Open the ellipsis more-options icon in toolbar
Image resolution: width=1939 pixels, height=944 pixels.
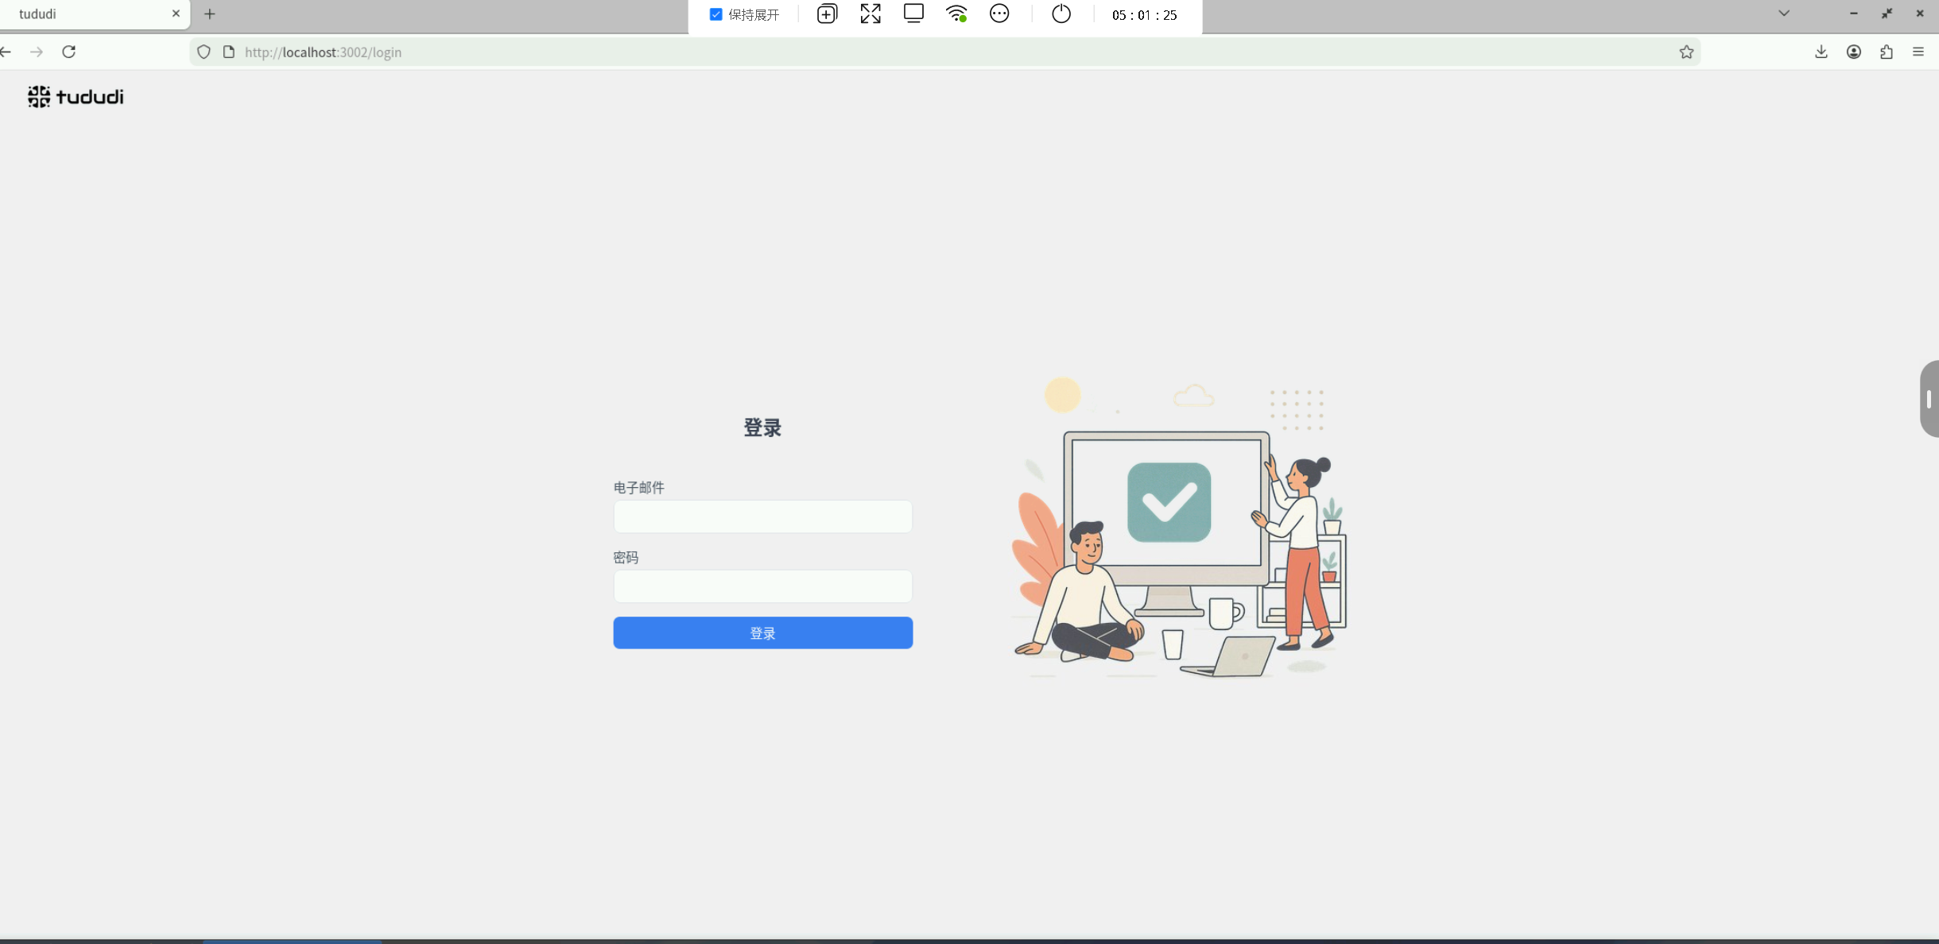tap(999, 14)
